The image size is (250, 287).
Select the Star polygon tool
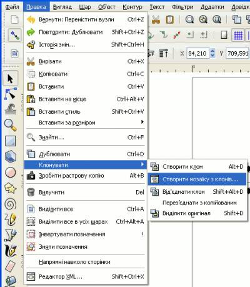click(x=10, y=188)
